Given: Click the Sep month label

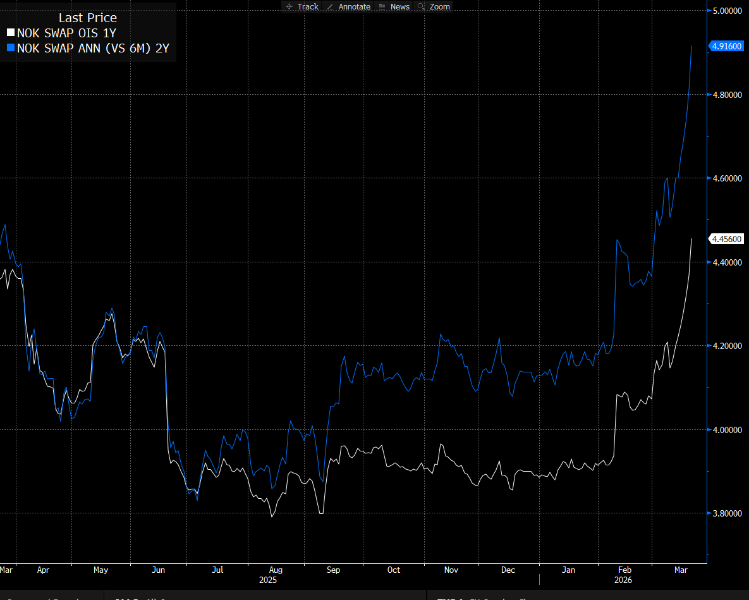Looking at the screenshot, I should point(334,570).
